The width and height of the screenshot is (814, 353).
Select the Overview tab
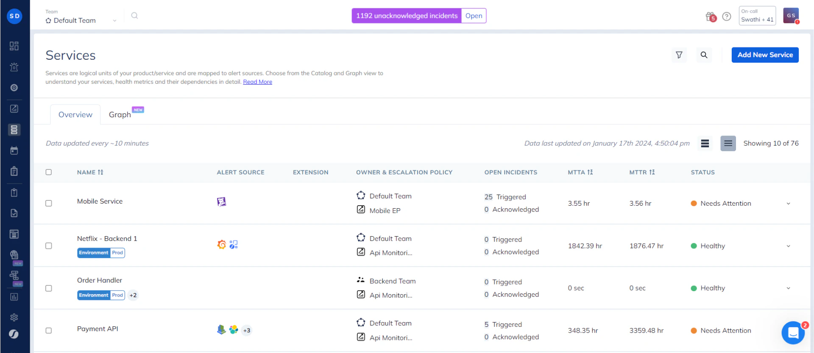pos(75,115)
